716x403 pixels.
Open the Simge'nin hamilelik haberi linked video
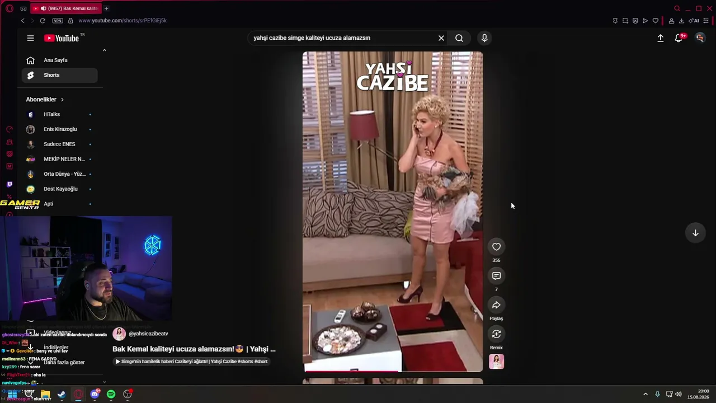click(191, 362)
